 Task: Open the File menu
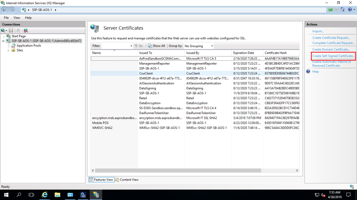(6, 18)
